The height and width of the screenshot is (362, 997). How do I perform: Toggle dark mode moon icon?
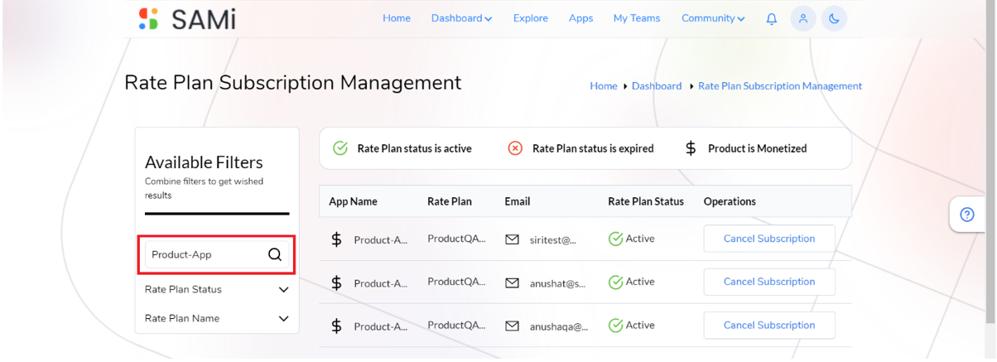tap(835, 18)
